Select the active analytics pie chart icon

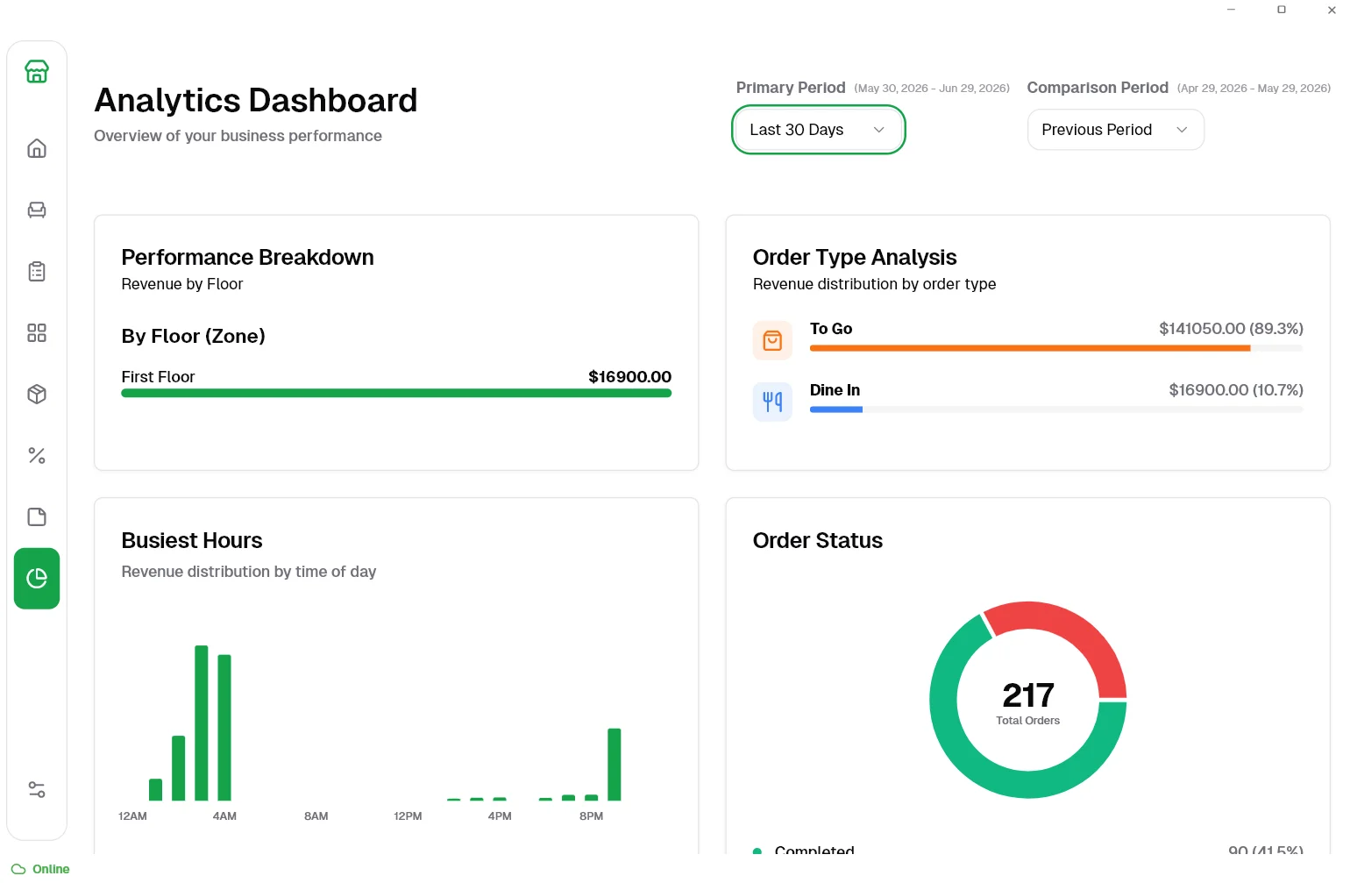point(37,578)
